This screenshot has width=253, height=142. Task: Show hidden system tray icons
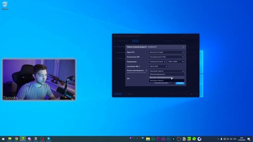pos(218,139)
